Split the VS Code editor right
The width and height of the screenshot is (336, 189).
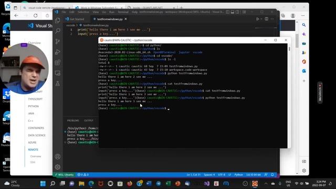coord(266,19)
